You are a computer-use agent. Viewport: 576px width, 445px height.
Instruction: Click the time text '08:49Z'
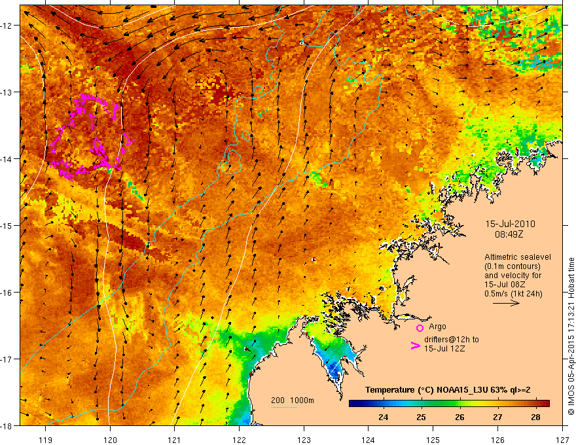[509, 234]
